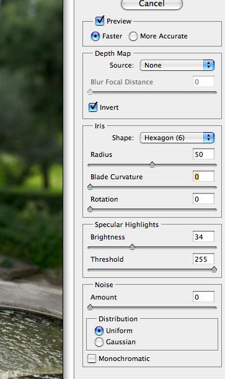Select the More Accurate radio button

pos(133,36)
